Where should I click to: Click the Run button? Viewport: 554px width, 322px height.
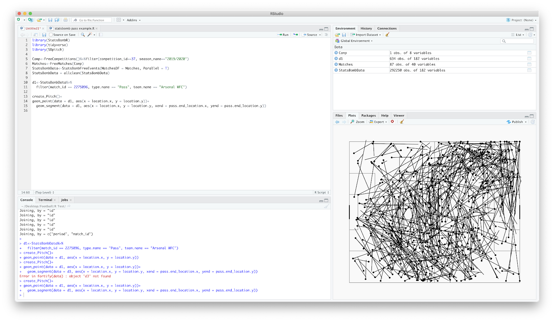283,35
